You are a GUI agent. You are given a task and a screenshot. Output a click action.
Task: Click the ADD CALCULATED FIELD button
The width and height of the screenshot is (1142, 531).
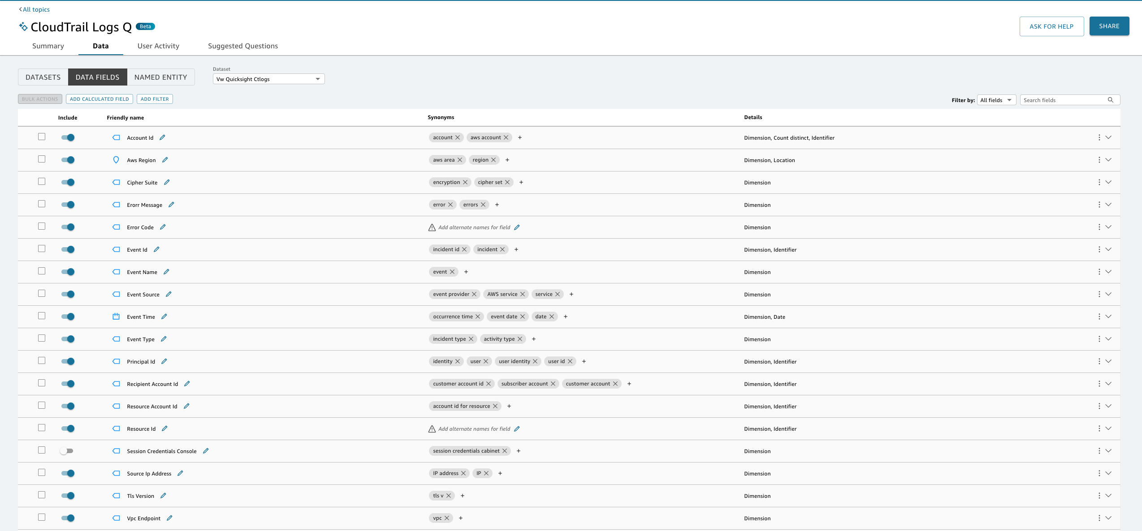click(99, 99)
